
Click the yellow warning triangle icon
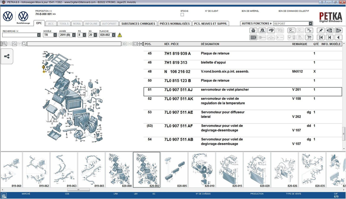point(120,35)
